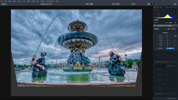This screenshot has width=178, height=100.
Task: Open the Help menu
Action: 57,1
